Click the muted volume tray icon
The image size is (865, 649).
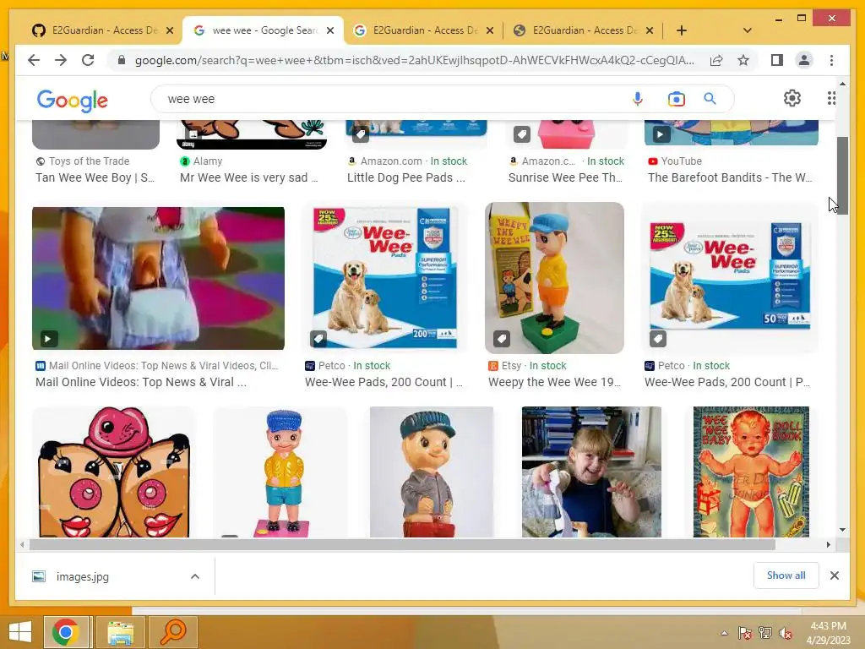tap(785, 633)
